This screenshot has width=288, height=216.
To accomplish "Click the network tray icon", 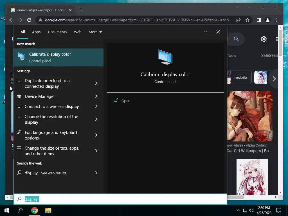I will click(x=245, y=210).
